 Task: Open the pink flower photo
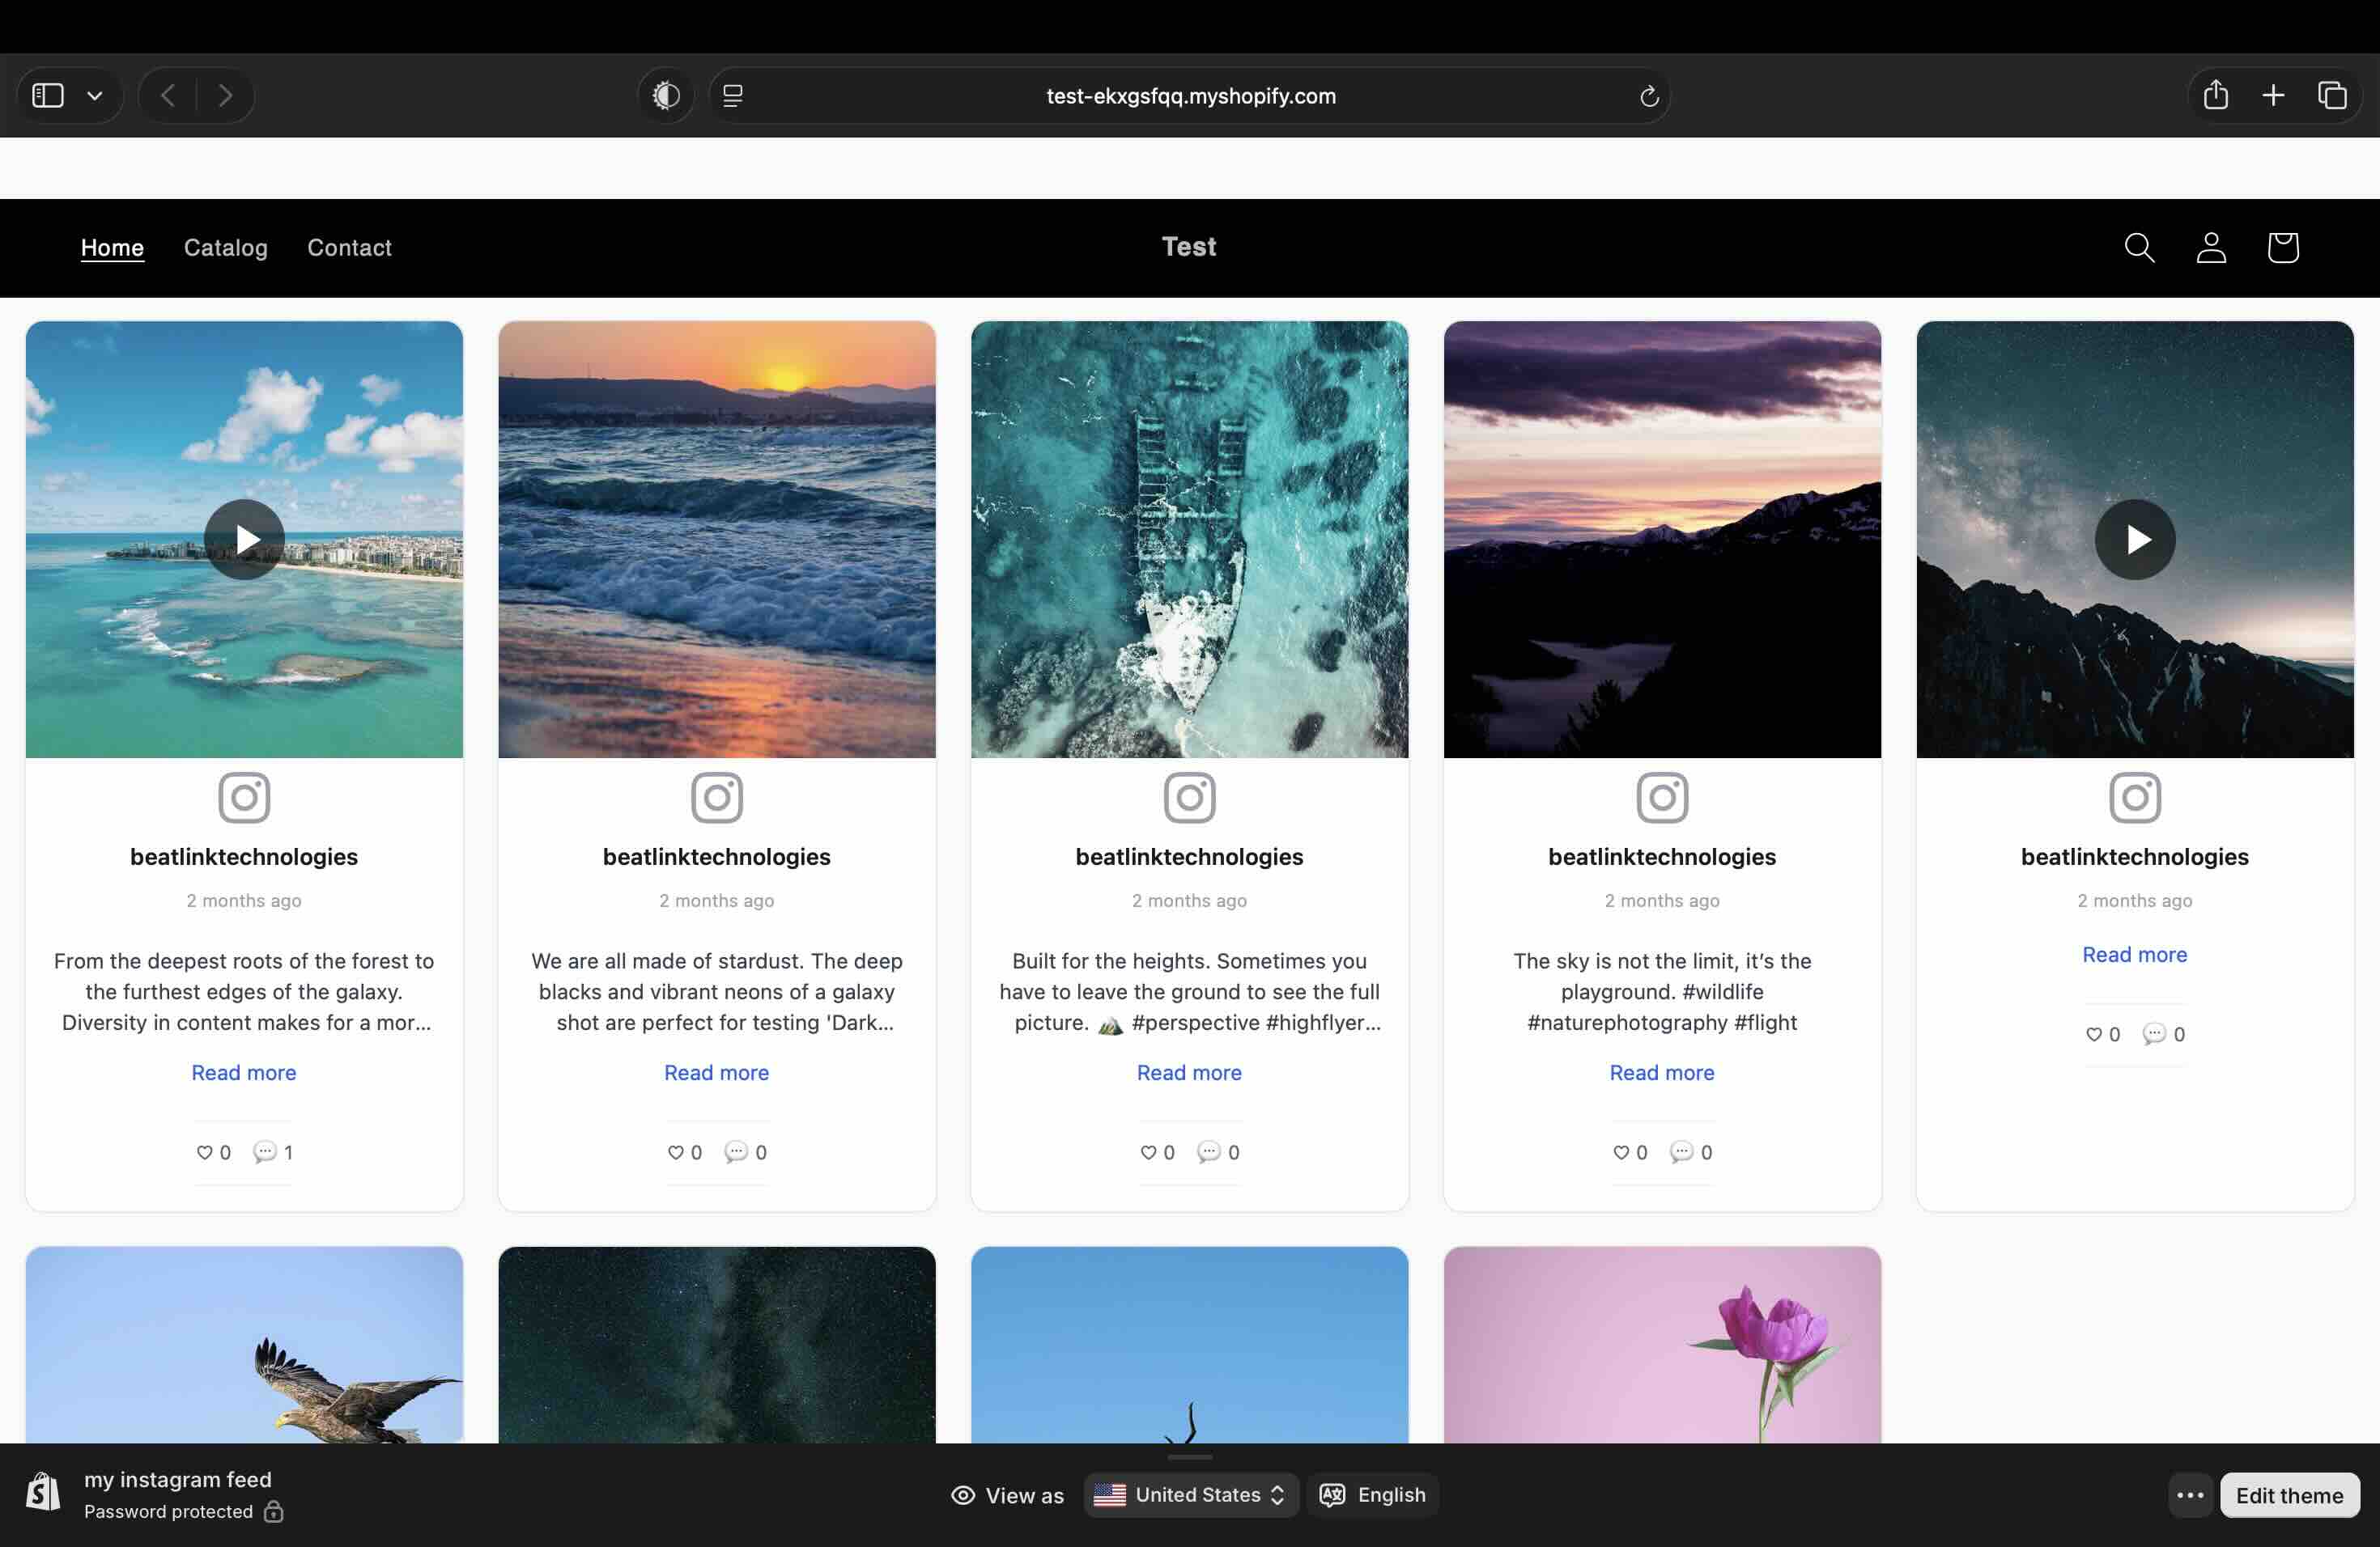pyautogui.click(x=1662, y=1346)
